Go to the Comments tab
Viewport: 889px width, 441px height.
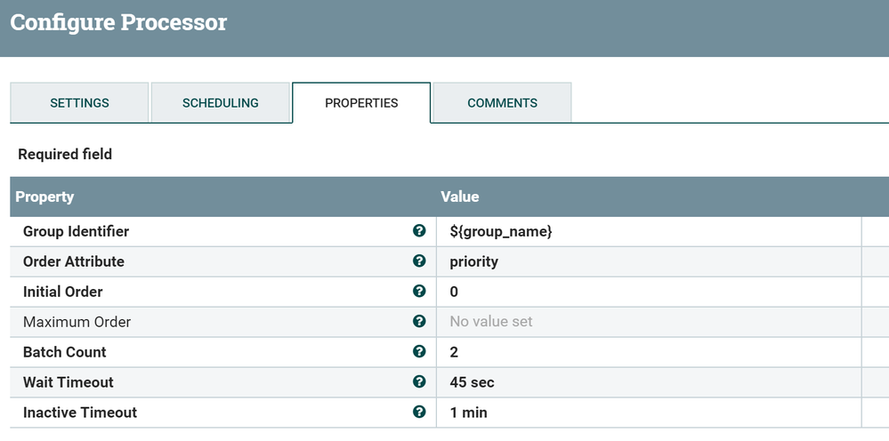(502, 103)
